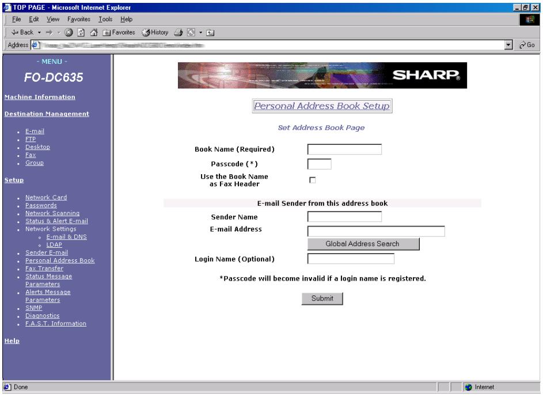The image size is (543, 395).
Task: Open the Personal Address Book link
Action: (x=60, y=261)
